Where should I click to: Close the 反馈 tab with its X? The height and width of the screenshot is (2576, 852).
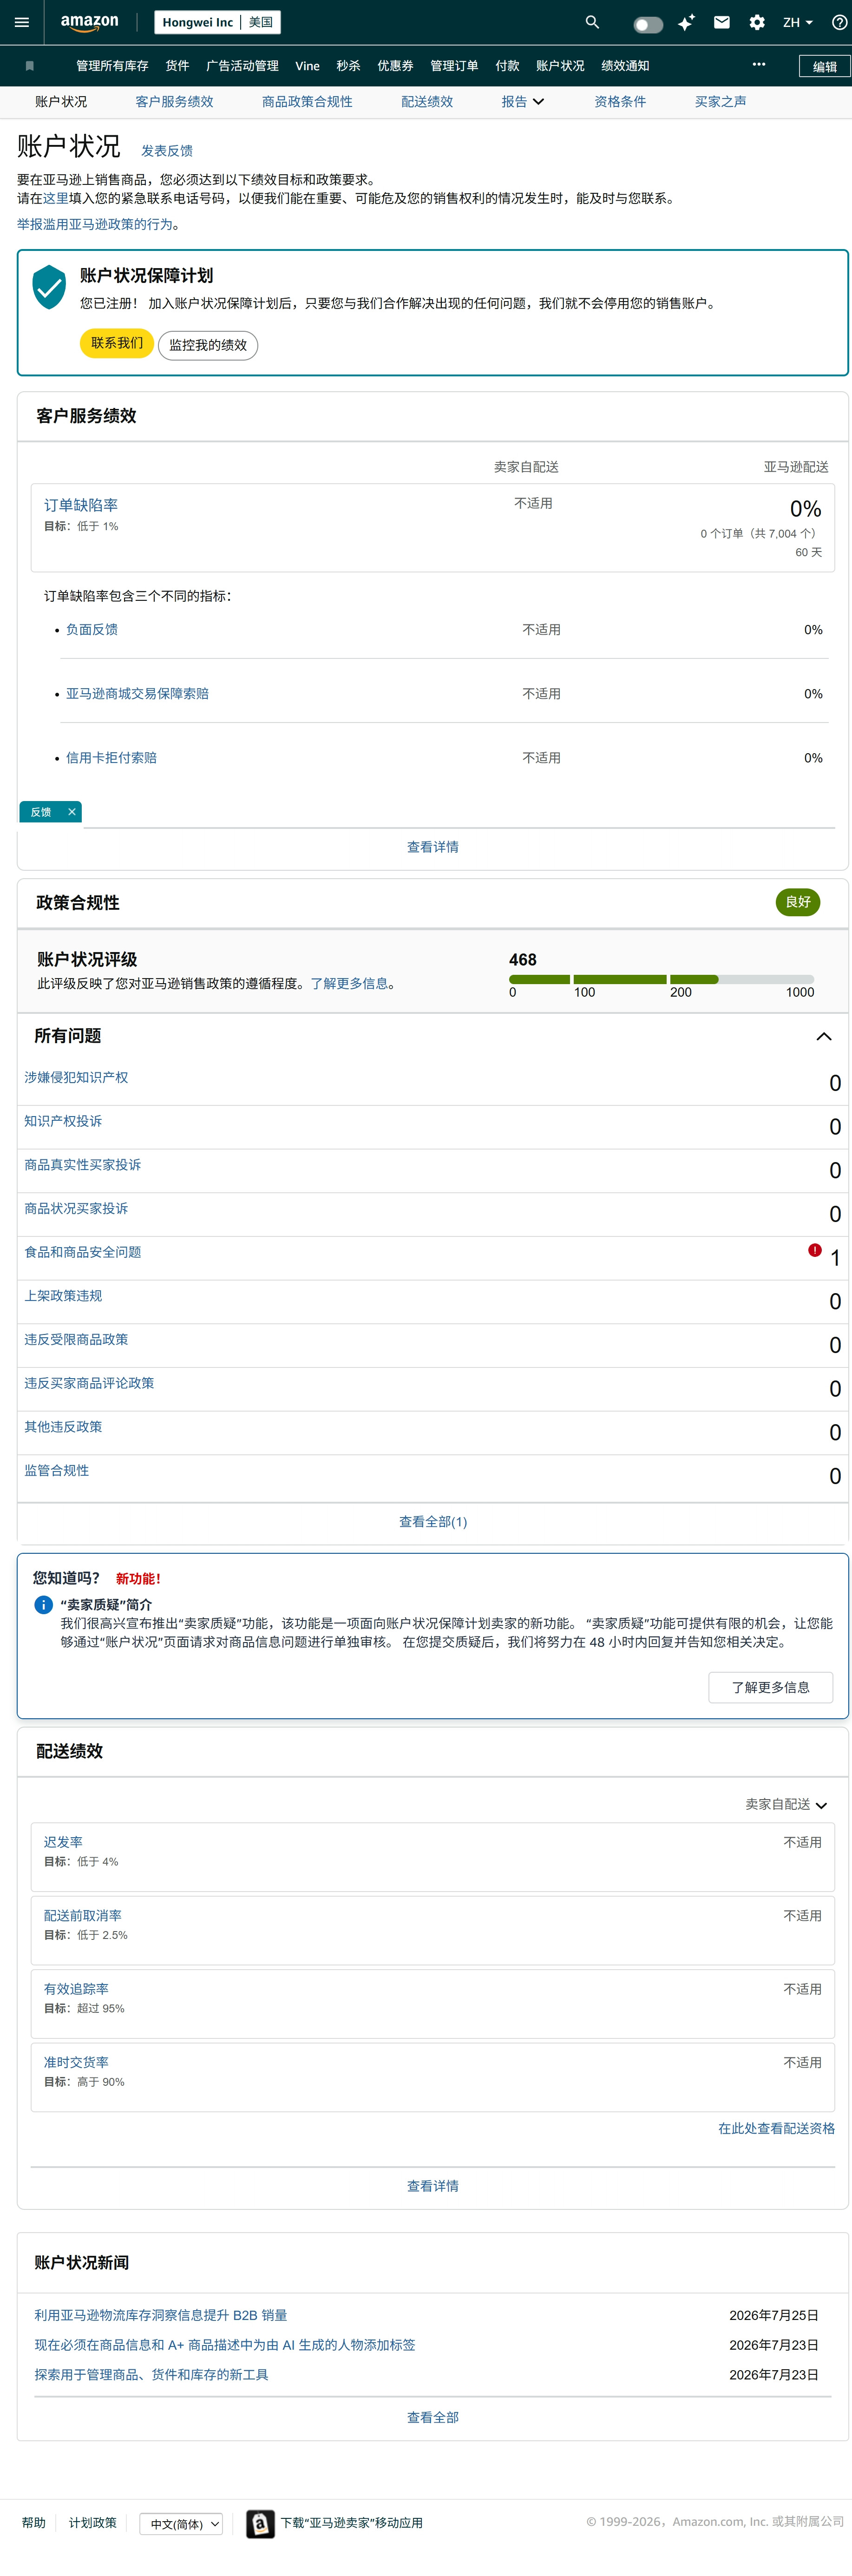(x=72, y=812)
